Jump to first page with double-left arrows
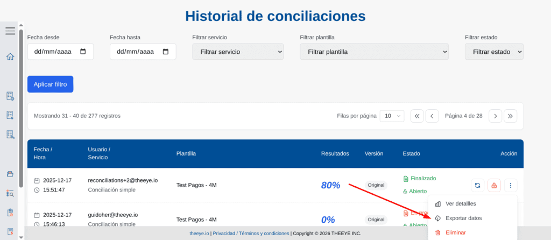The height and width of the screenshot is (240, 551). (x=417, y=116)
